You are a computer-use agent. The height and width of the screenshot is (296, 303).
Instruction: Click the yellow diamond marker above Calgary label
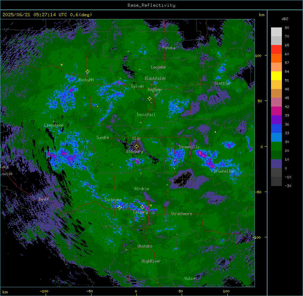(x=142, y=207)
